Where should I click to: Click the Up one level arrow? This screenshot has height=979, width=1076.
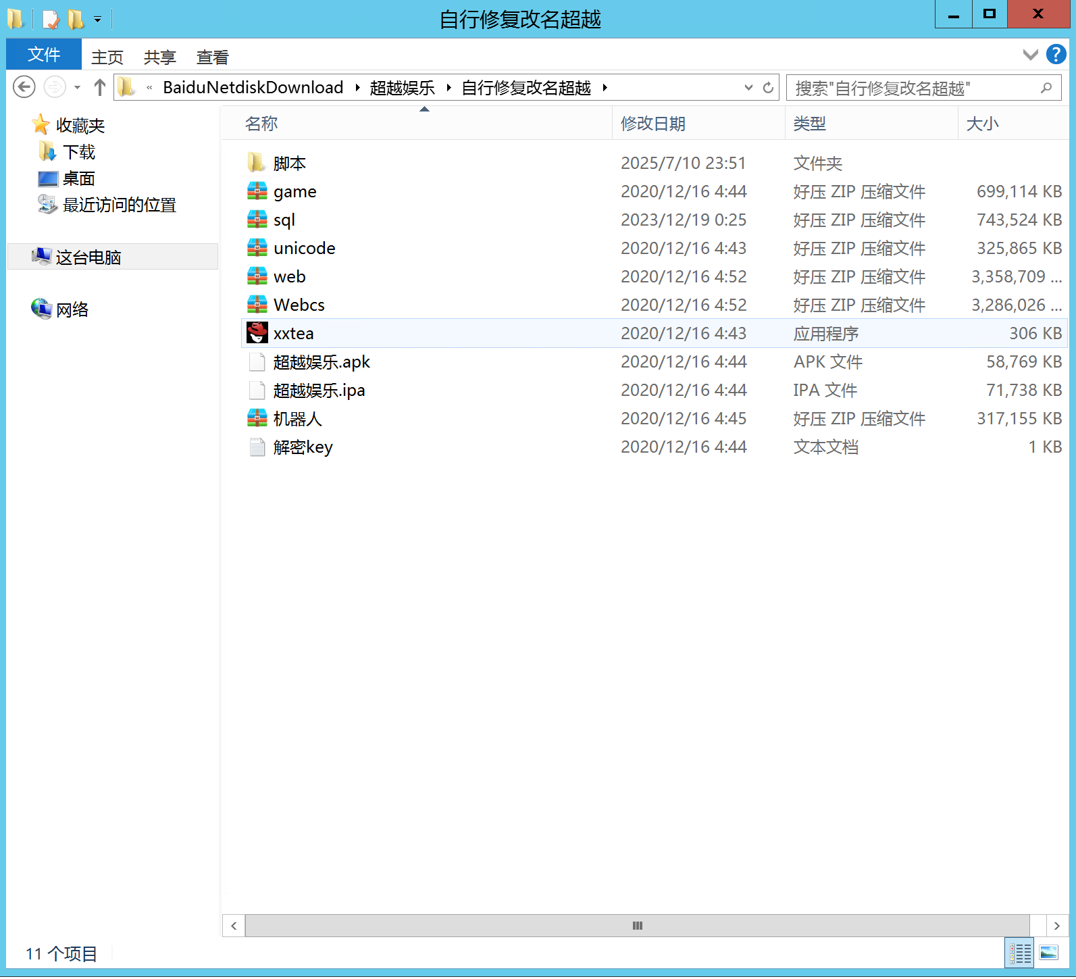(100, 87)
